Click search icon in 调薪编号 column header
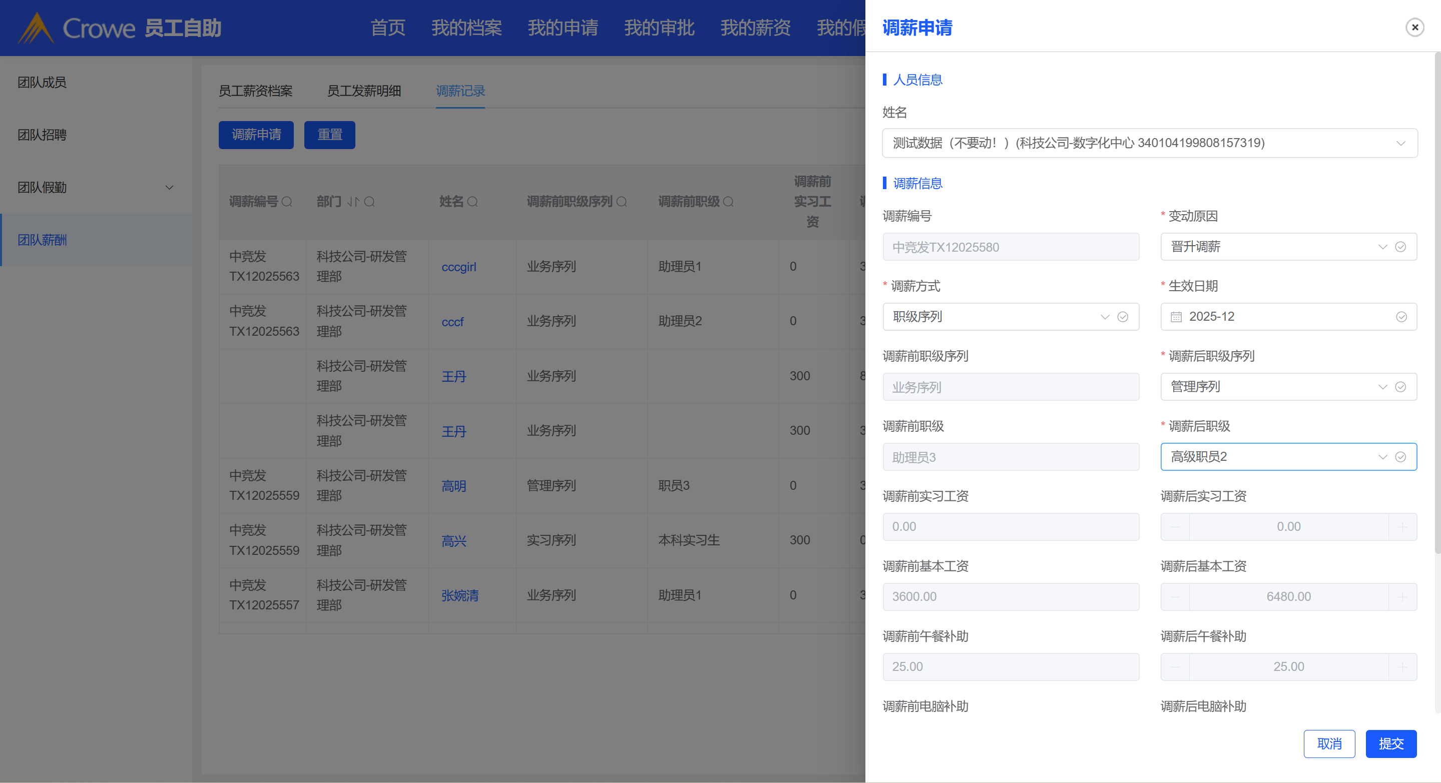 coord(287,202)
